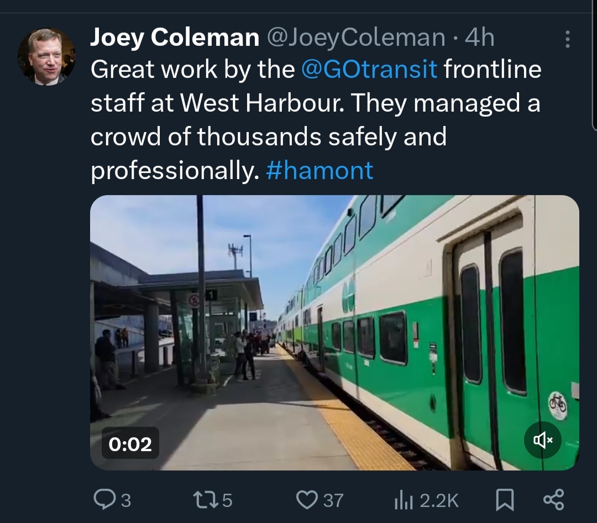Image resolution: width=597 pixels, height=523 pixels.
Task: Open the three-dot more options menu
Action: point(567,39)
